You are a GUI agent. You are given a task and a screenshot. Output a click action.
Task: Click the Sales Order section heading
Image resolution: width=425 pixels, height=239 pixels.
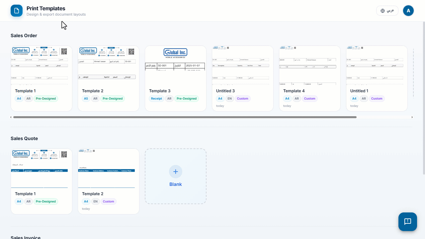[24, 36]
